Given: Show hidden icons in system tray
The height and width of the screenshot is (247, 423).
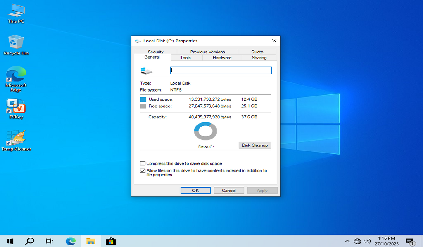Looking at the screenshot, I should [347, 241].
